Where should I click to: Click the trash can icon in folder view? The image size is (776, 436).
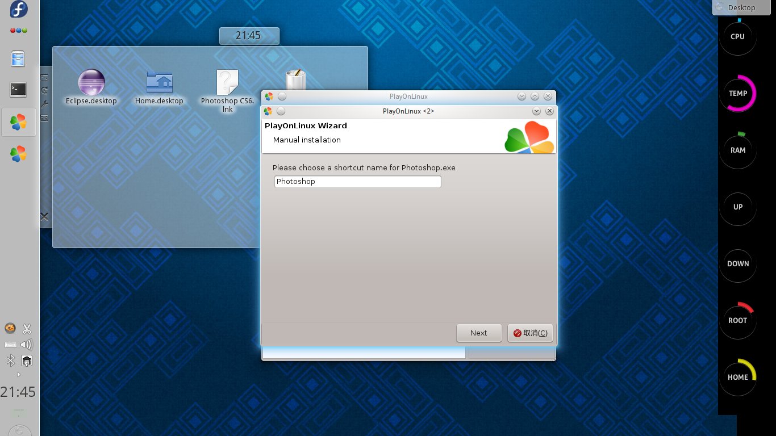295,80
